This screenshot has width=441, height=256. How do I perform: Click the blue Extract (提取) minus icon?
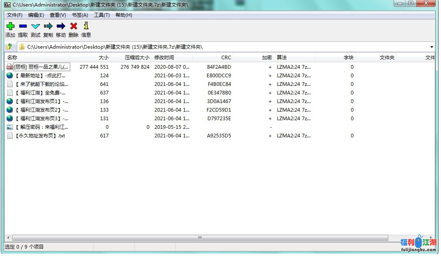coord(23,26)
